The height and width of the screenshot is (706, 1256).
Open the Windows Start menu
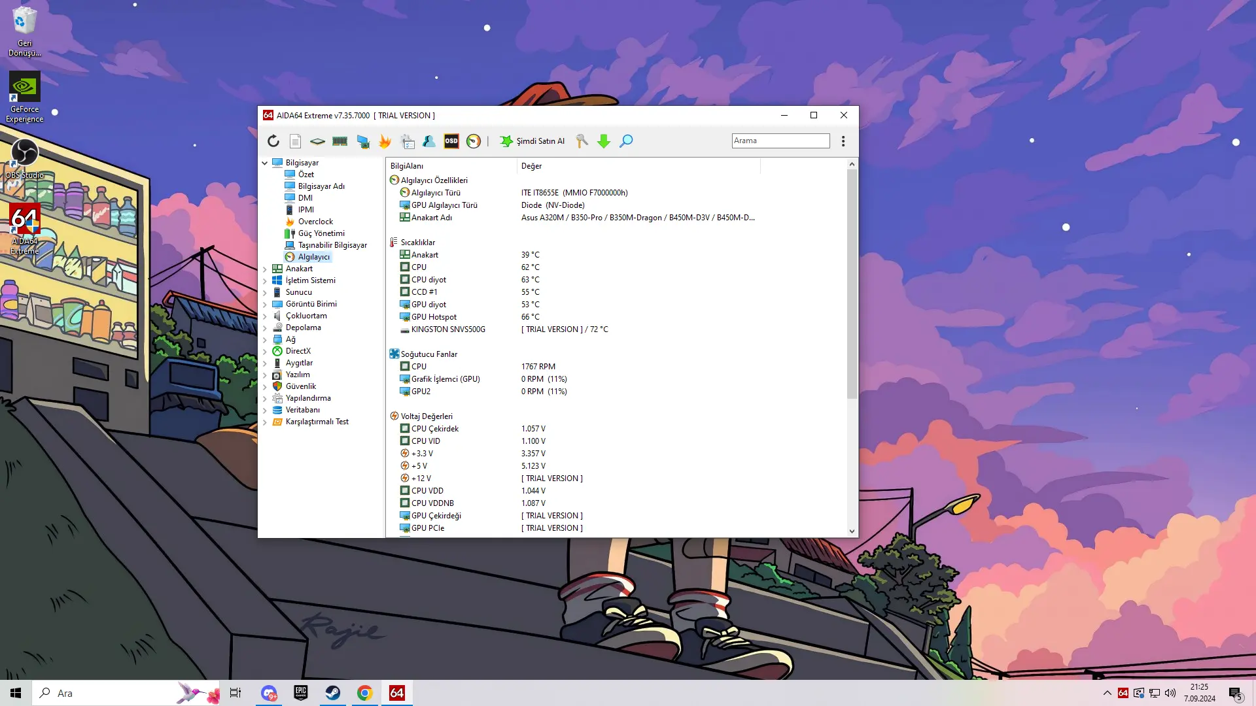(16, 693)
